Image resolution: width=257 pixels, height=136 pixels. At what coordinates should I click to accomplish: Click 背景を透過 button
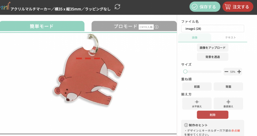point(213,57)
